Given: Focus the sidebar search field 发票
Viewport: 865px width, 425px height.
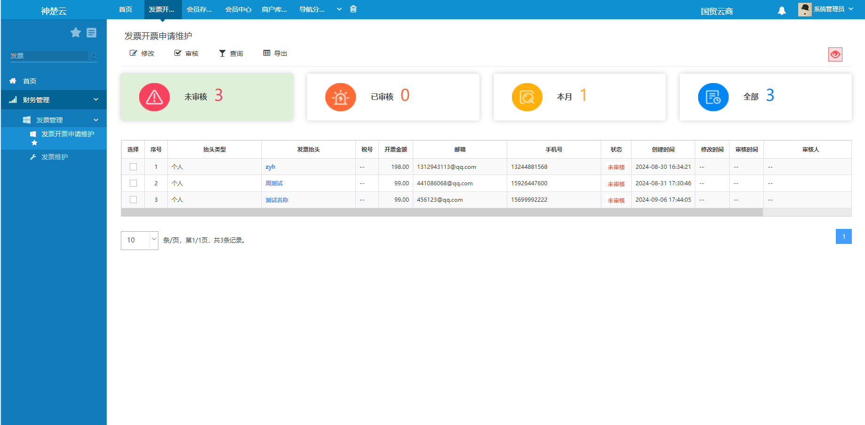Looking at the screenshot, I should [49, 56].
